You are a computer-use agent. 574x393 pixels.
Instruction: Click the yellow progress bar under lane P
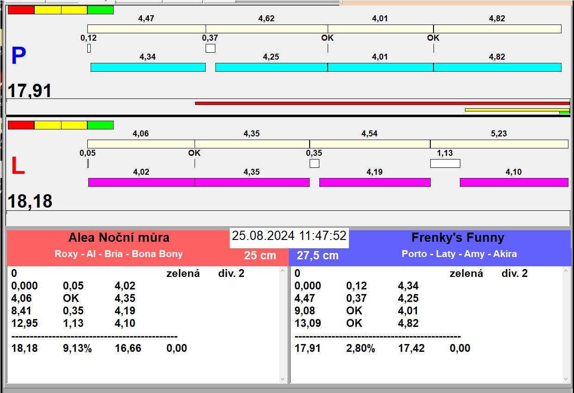click(x=517, y=110)
